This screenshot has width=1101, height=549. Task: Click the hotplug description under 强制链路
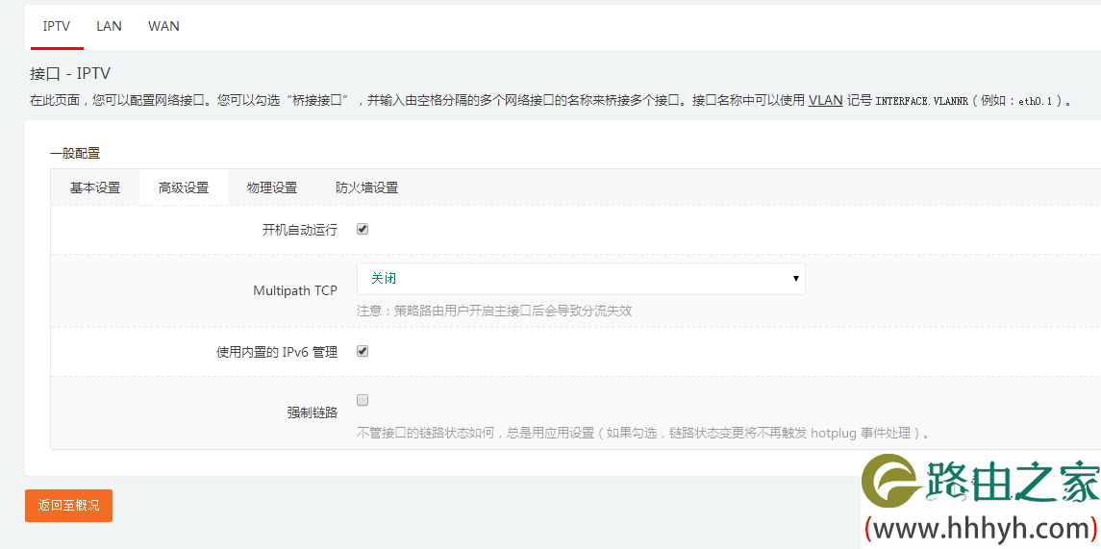[644, 433]
